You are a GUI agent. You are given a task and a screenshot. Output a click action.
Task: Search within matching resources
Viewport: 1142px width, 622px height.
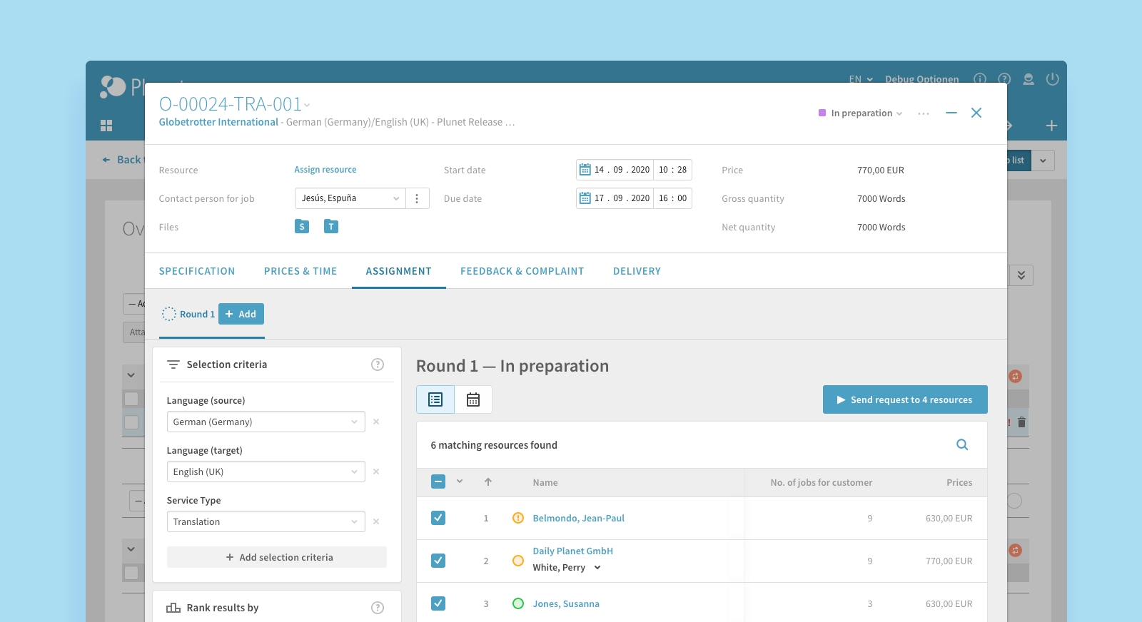pyautogui.click(x=962, y=444)
